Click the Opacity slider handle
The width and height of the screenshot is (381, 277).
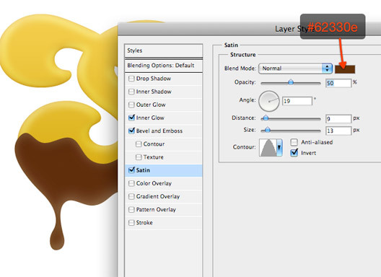click(x=291, y=83)
